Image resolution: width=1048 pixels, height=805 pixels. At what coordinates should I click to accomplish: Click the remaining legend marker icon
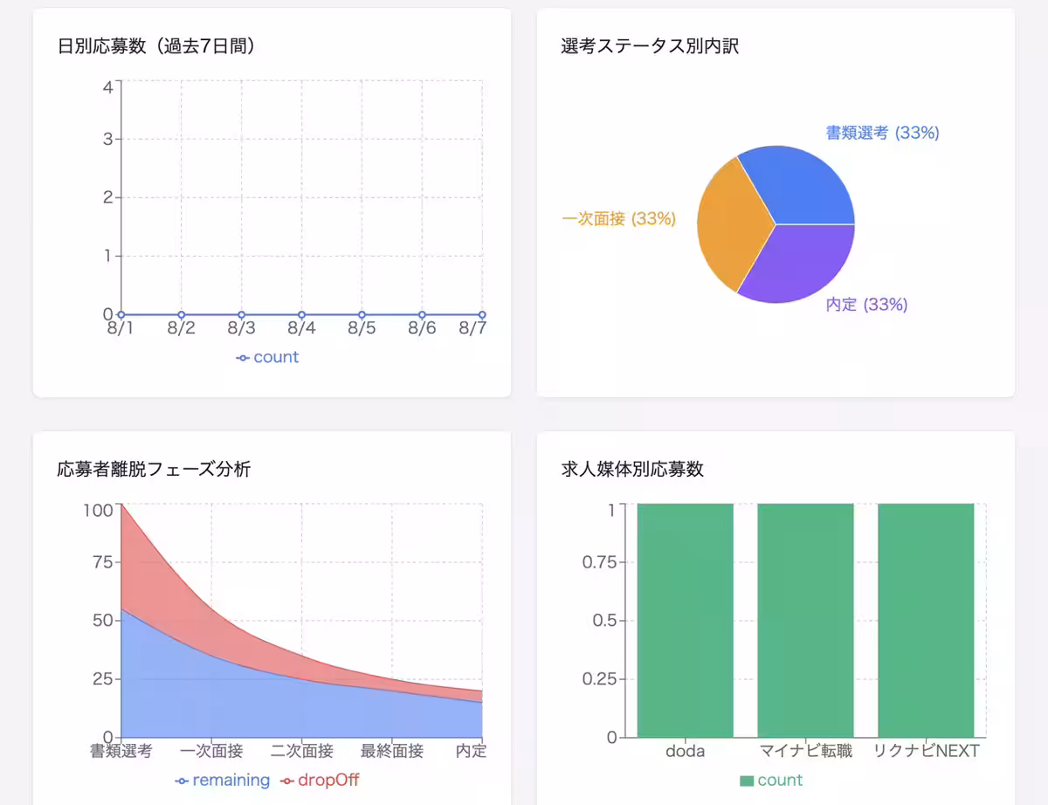pyautogui.click(x=183, y=780)
